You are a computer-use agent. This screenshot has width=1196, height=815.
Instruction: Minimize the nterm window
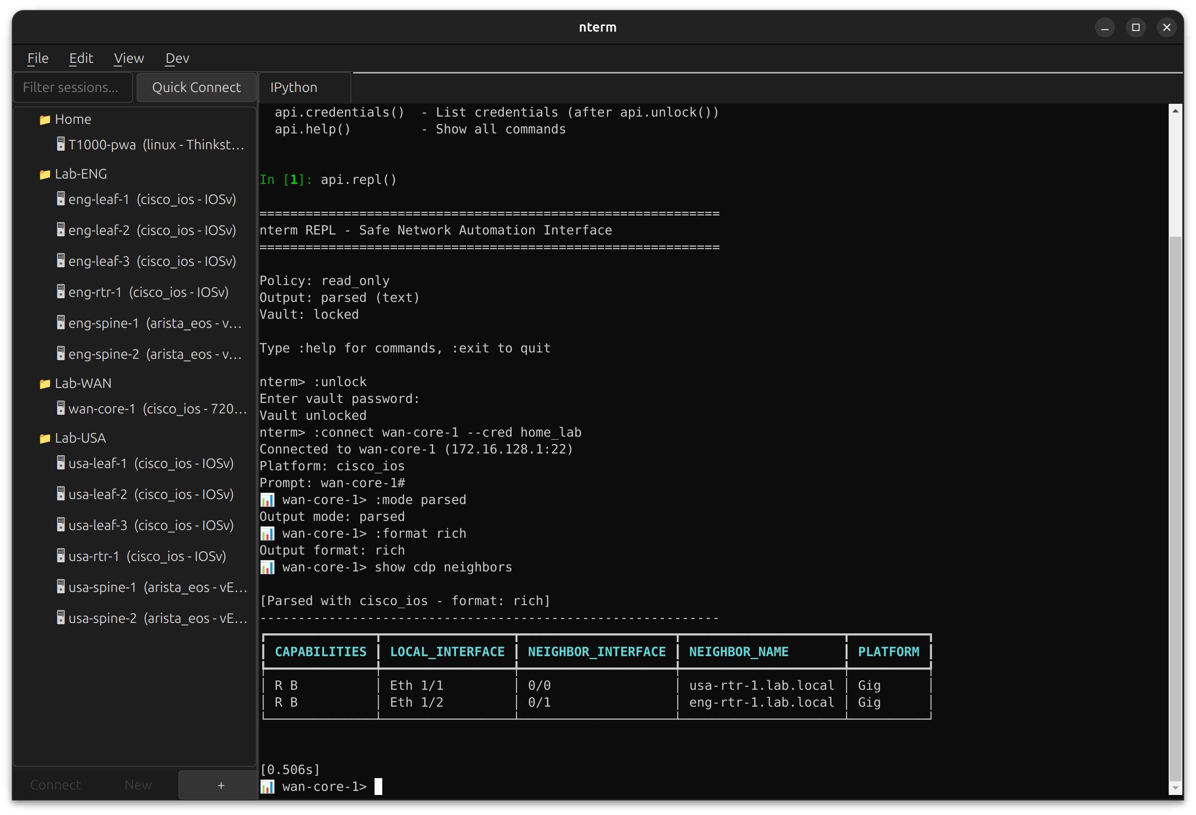1105,27
